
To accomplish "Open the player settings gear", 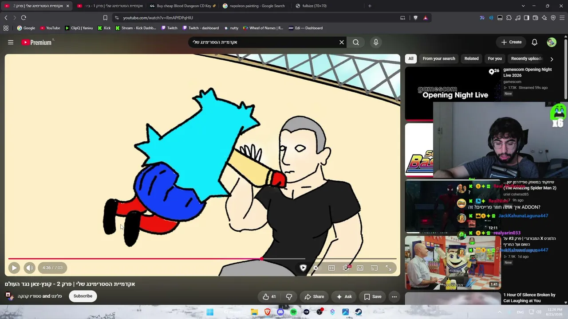I will (346, 268).
